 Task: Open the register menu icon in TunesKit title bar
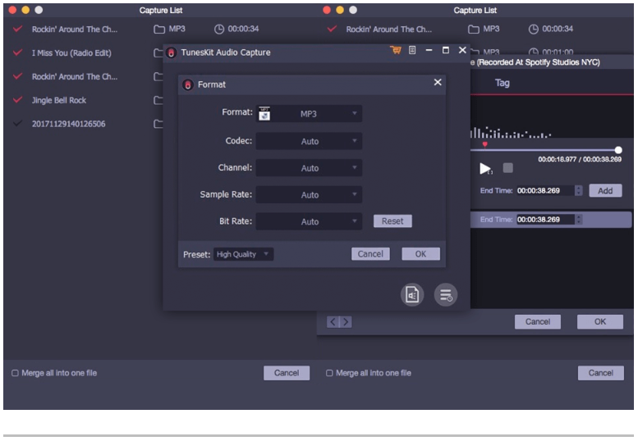click(412, 50)
